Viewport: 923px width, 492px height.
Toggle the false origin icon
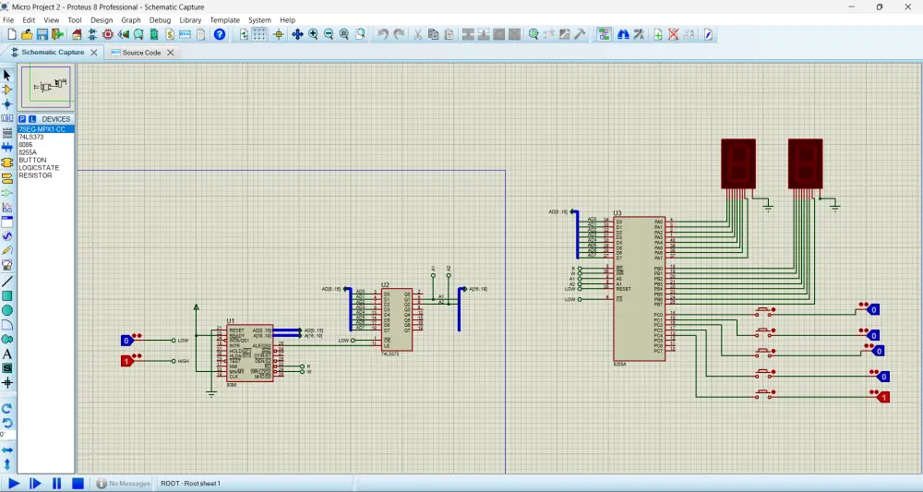point(279,35)
